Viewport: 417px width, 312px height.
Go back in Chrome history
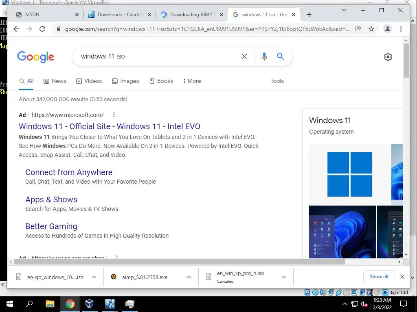(x=16, y=29)
